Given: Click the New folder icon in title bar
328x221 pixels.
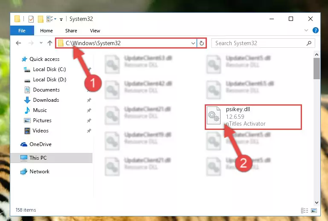Looking at the screenshot, I should tap(41, 19).
